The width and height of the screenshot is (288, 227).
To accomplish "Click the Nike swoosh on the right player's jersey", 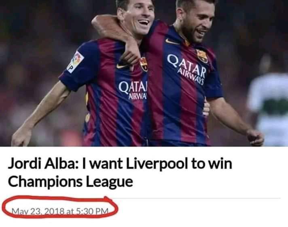I will click(x=172, y=42).
